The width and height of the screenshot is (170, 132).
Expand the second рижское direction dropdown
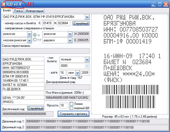click(x=70, y=34)
